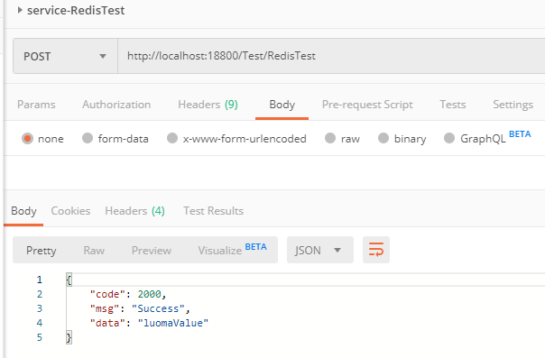545x358 pixels.
Task: Expand the service-RedisTest triangle arrow
Action: [20, 10]
